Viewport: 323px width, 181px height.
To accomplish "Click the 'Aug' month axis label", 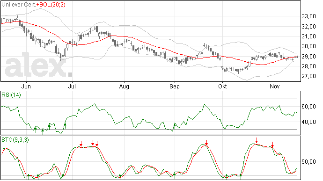I will [124, 87].
